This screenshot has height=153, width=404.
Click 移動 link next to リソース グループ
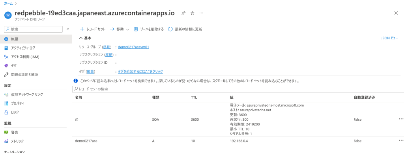point(107,47)
